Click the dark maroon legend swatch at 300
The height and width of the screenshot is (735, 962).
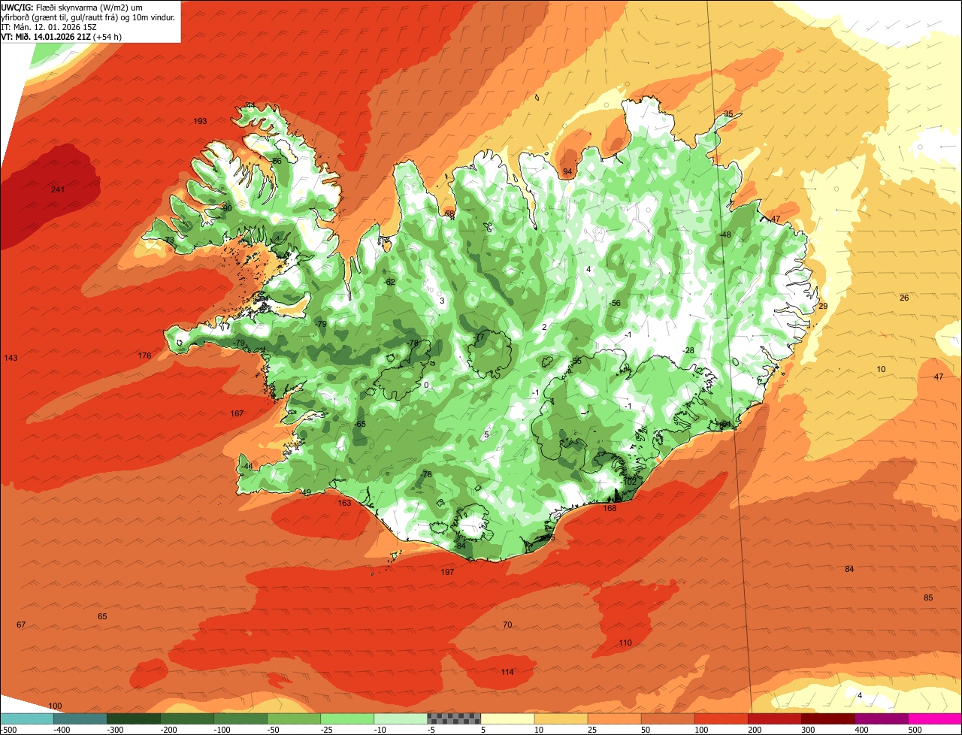point(827,718)
